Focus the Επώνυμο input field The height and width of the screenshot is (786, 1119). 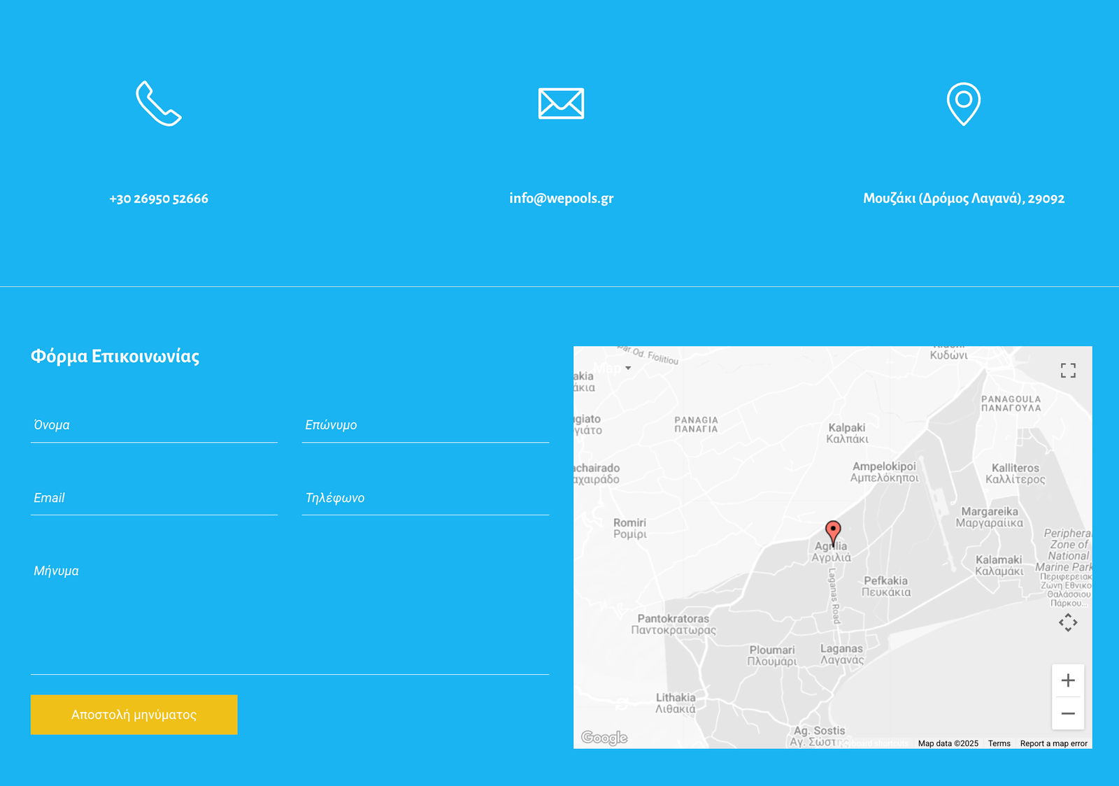point(425,425)
